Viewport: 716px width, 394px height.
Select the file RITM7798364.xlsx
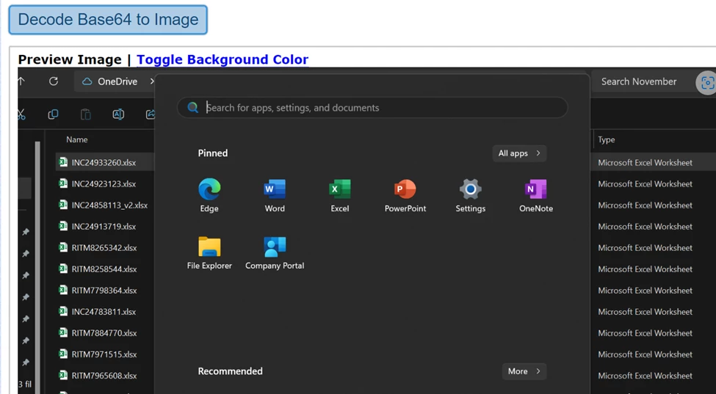pos(104,290)
